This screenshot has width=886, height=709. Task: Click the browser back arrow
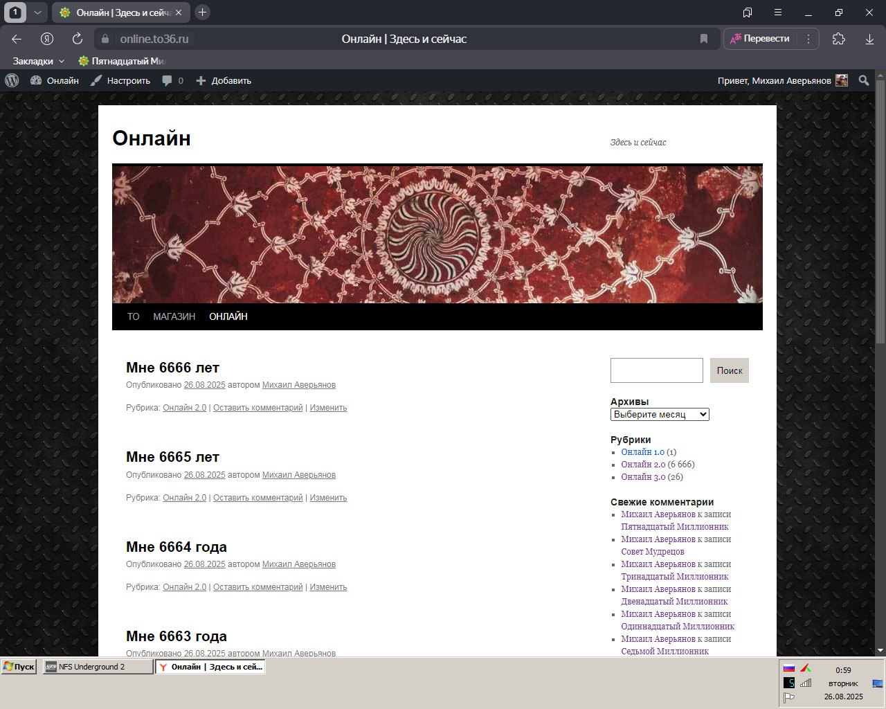click(17, 39)
